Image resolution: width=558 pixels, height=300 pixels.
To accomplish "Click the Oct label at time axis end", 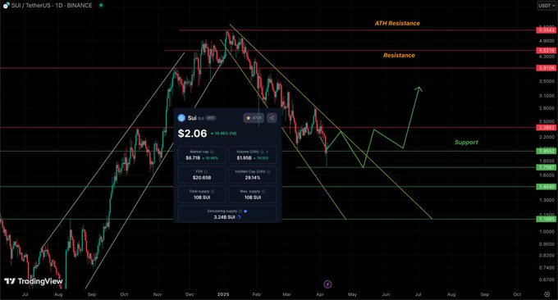I will pyautogui.click(x=517, y=294).
